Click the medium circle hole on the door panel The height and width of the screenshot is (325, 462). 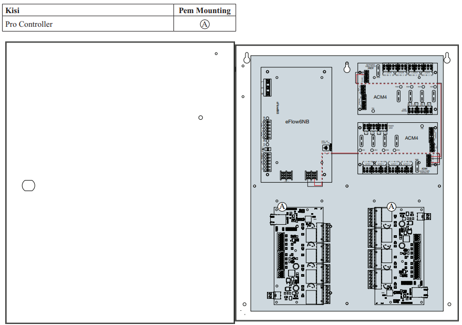[201, 118]
